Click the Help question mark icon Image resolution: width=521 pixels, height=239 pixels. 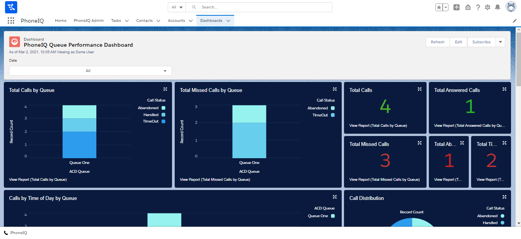click(478, 7)
